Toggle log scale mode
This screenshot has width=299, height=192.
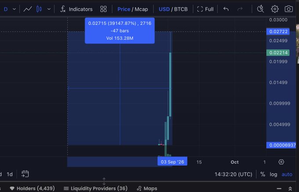(273, 174)
